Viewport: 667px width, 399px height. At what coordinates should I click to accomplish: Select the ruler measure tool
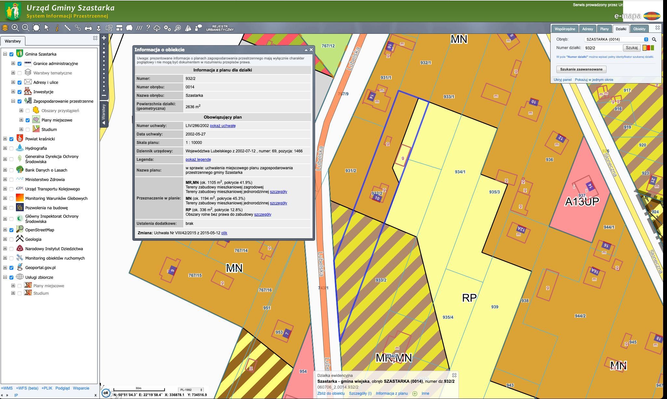pyautogui.click(x=67, y=28)
